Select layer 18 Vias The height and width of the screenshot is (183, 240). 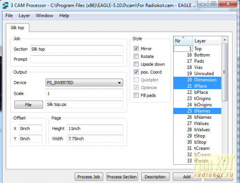click(x=197, y=67)
